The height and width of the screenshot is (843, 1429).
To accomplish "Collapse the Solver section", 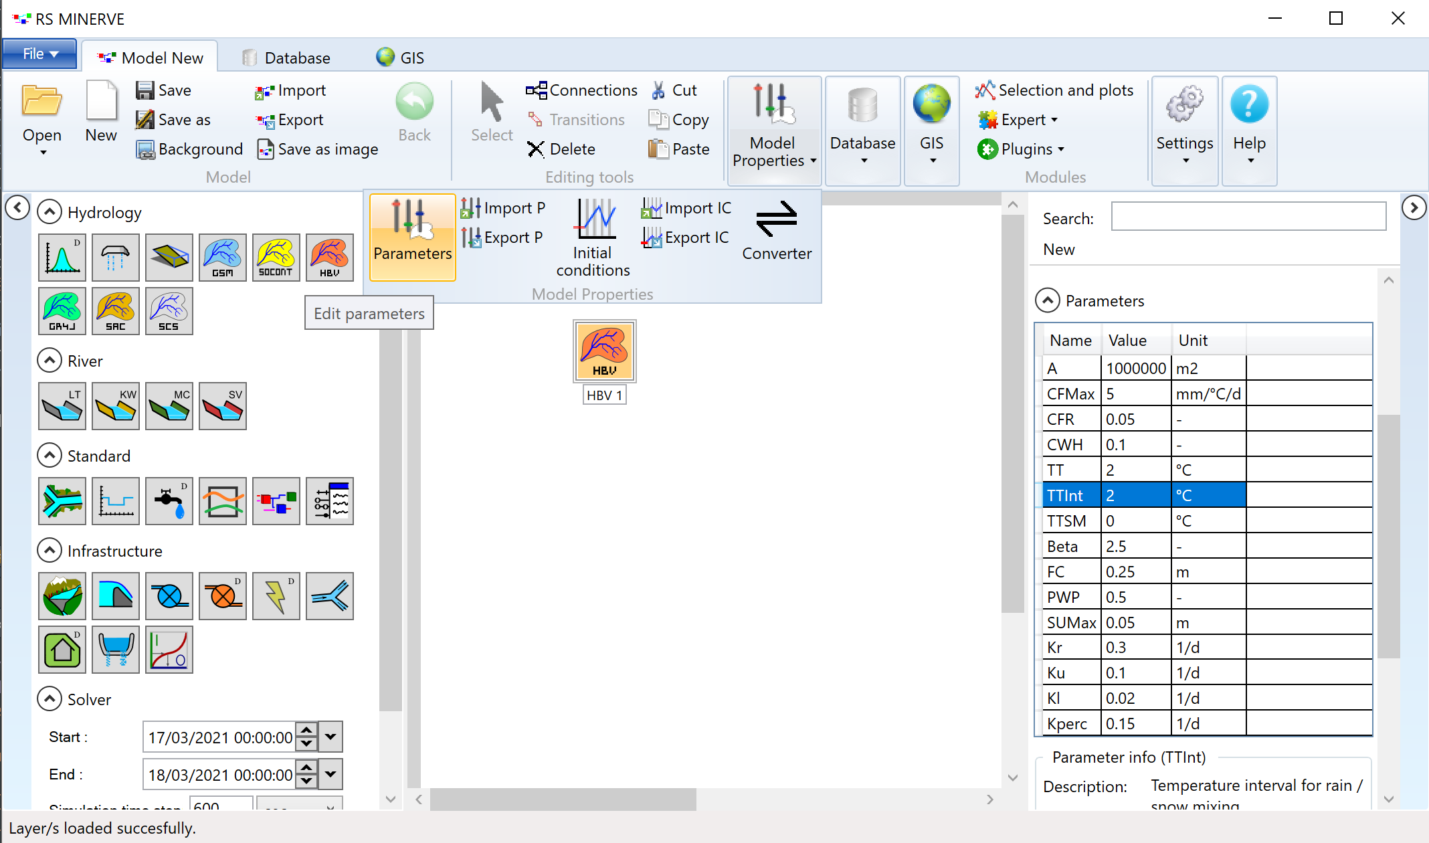I will click(x=50, y=699).
